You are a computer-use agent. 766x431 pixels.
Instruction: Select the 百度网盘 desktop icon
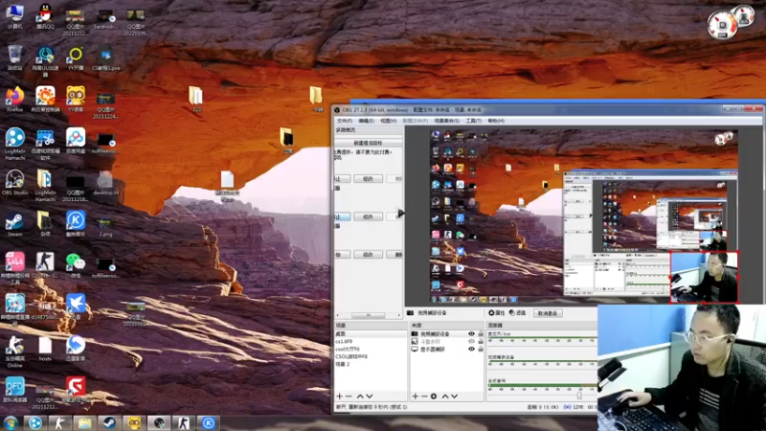76,141
